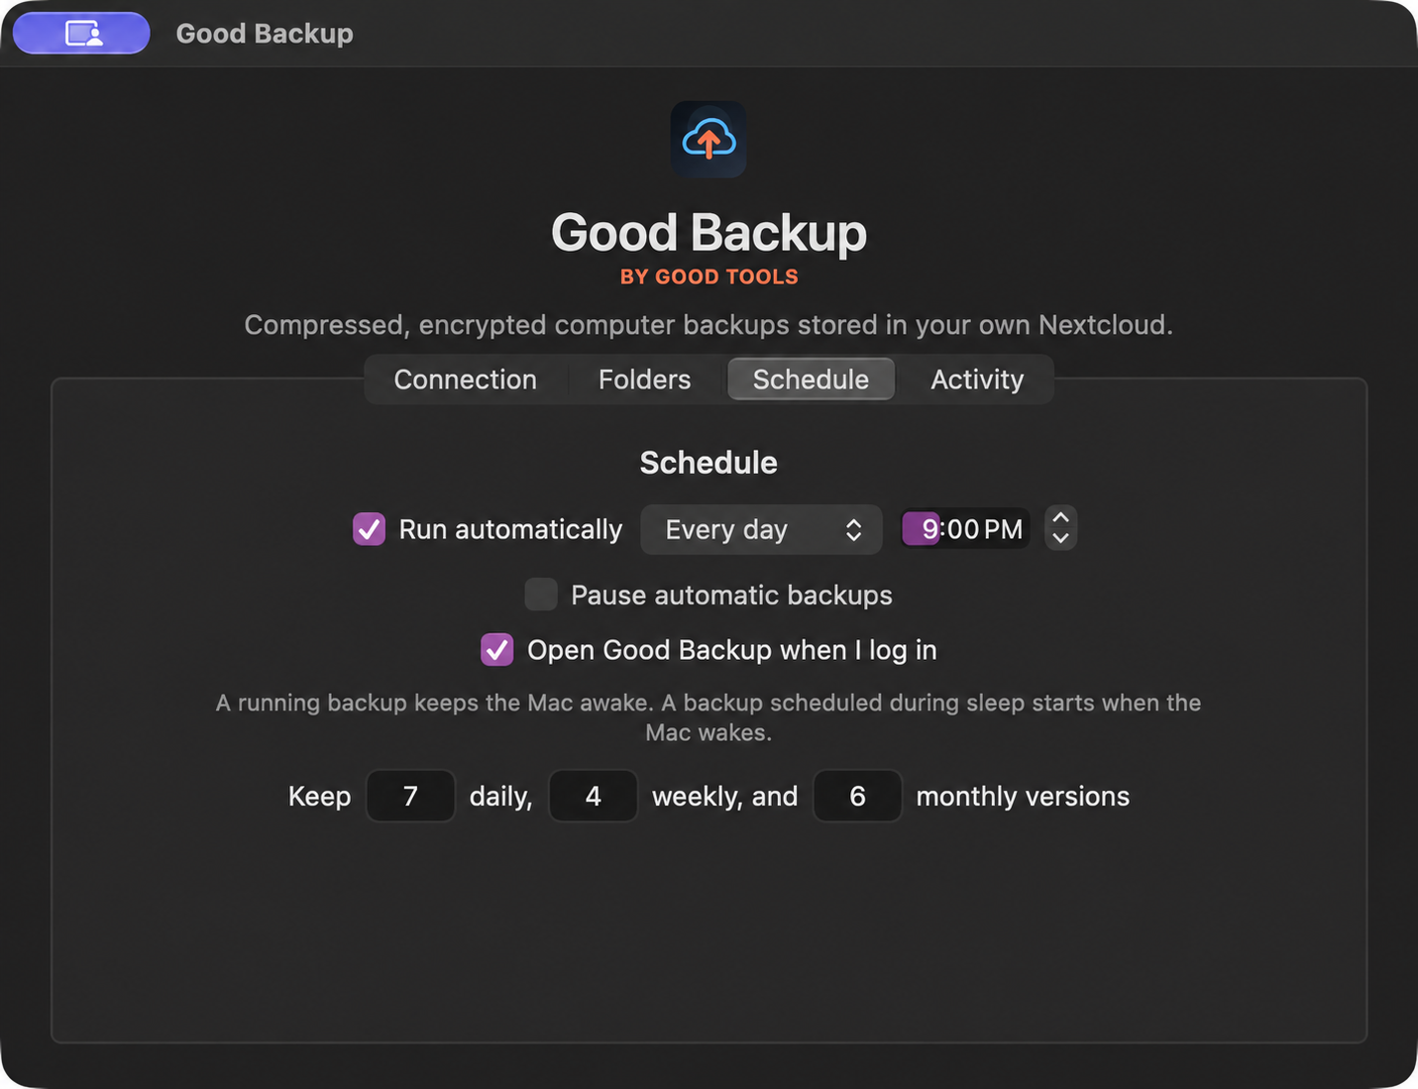Click the PM period in the time field

1003,529
